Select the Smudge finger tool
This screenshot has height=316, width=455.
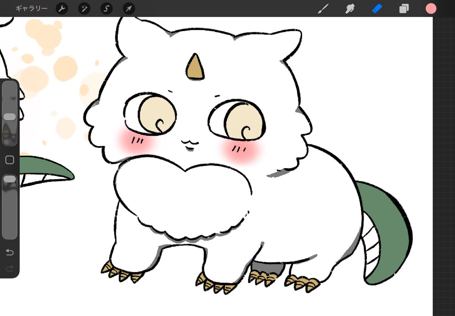pos(350,8)
